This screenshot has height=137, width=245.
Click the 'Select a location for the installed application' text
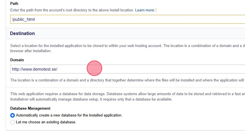coord(85,46)
